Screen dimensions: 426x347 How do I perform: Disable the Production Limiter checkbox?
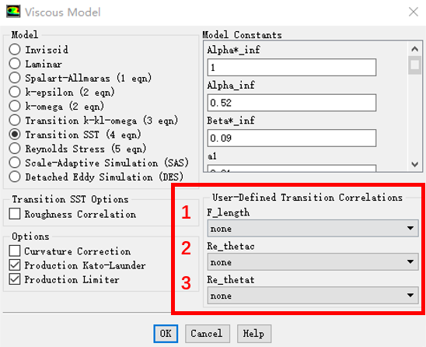(15, 279)
